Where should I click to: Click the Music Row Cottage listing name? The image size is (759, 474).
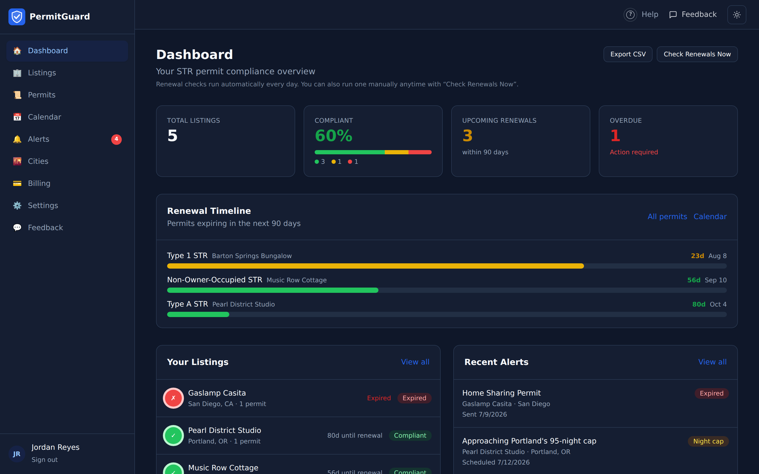coord(223,468)
